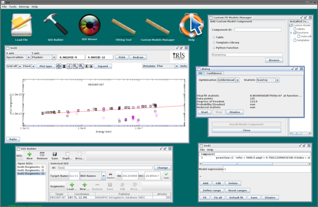Choose the Python Function radio button
Screen dimensions: 318x207
pos(214,48)
